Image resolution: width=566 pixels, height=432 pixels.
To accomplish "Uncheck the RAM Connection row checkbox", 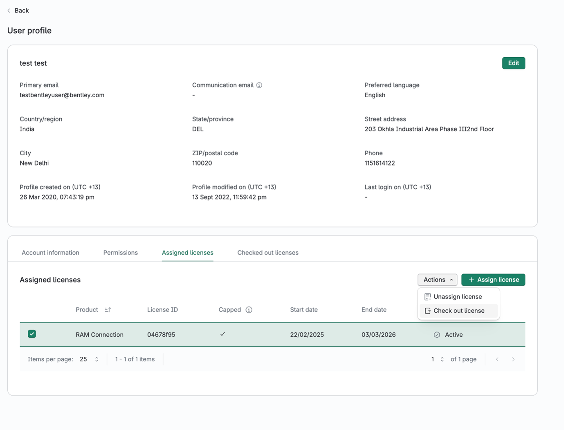I will (32, 334).
